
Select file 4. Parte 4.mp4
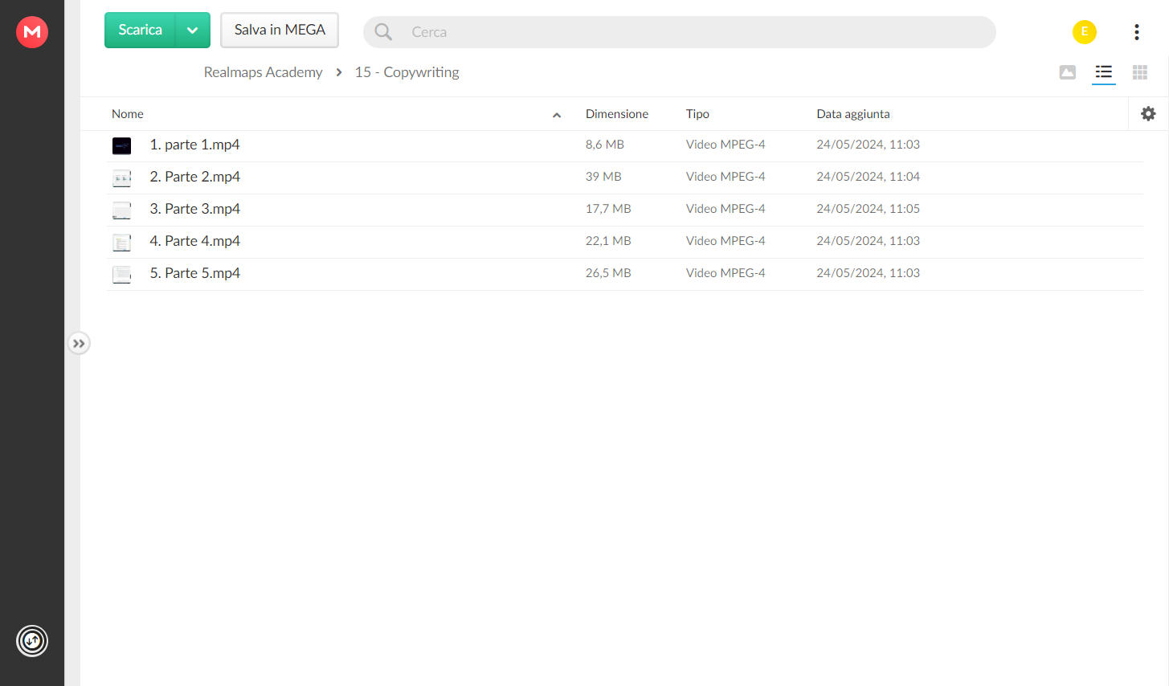195,241
